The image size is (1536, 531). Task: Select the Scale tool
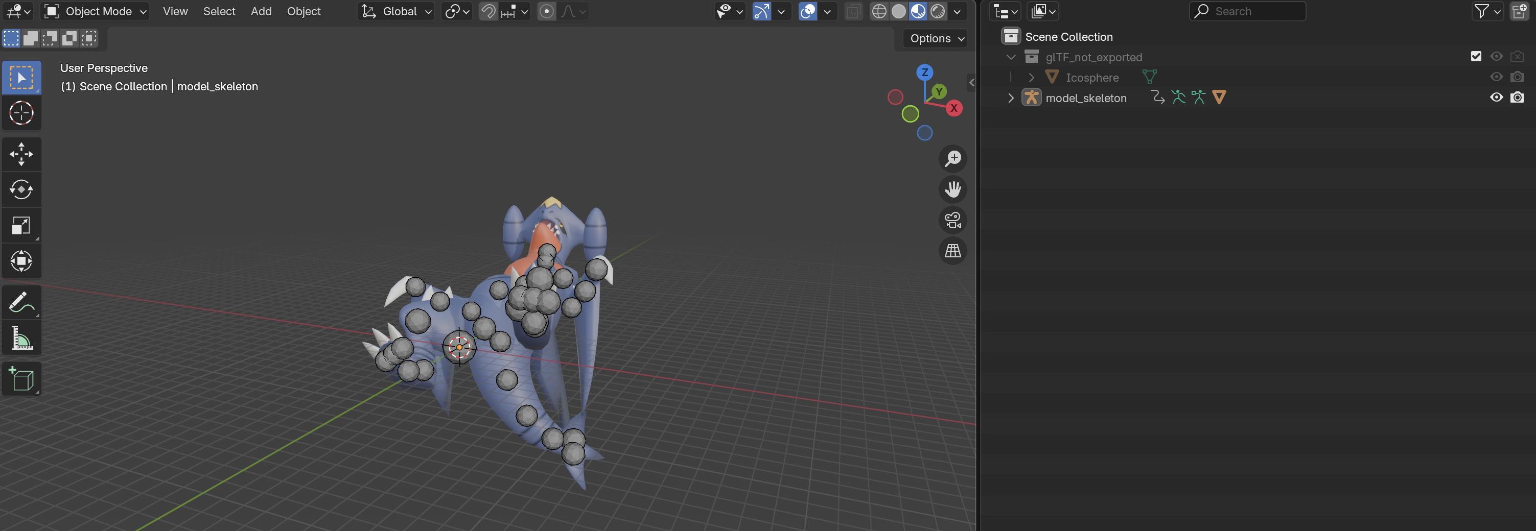click(x=21, y=225)
